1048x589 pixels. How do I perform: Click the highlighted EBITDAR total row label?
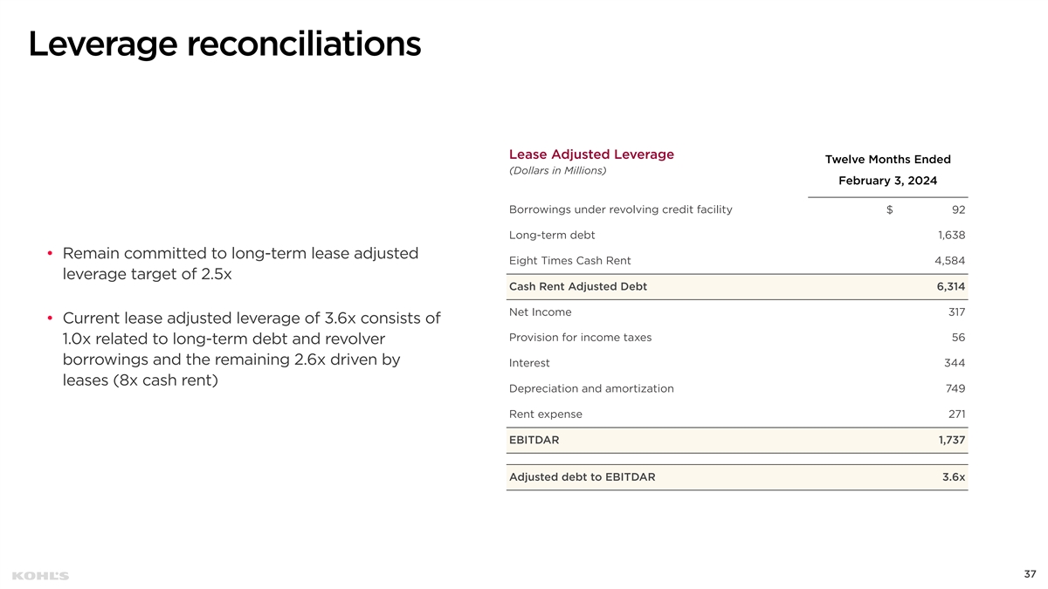click(534, 440)
